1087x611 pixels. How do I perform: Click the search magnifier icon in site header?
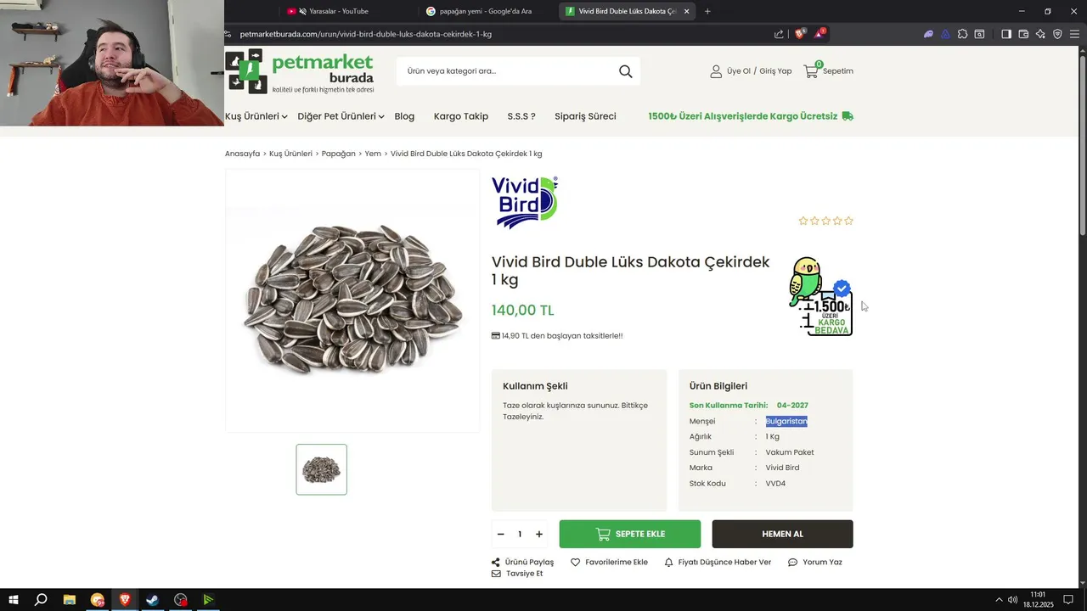[x=626, y=71]
